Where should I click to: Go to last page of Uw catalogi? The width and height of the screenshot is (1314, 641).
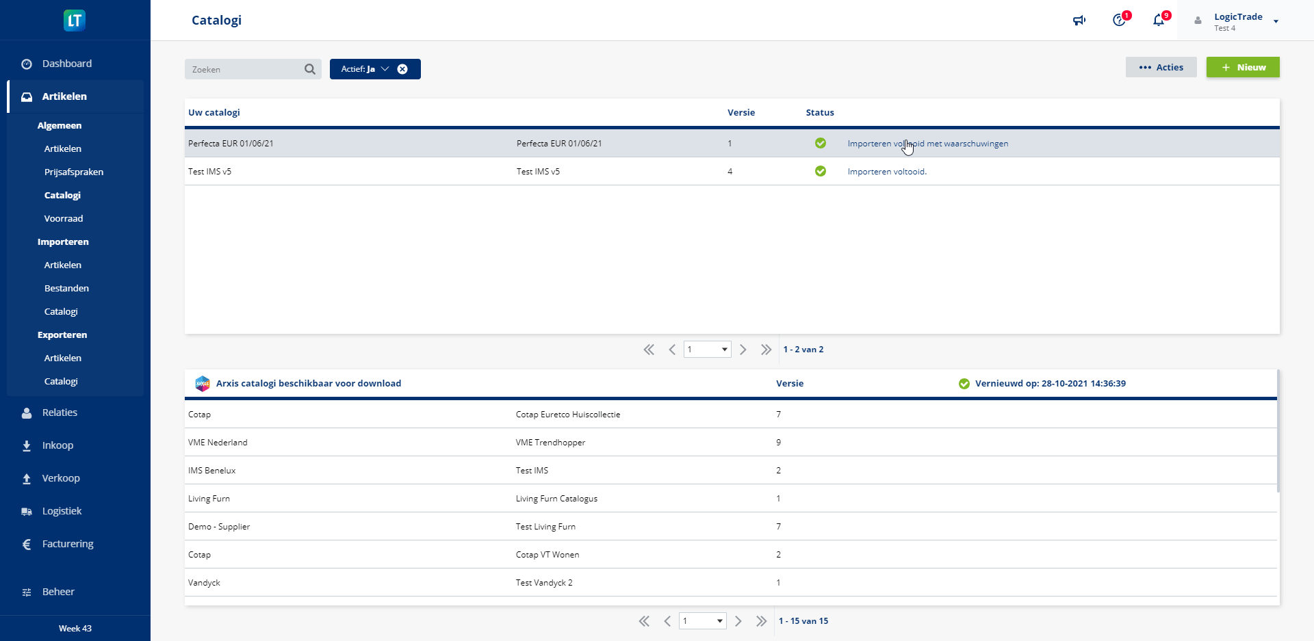pos(766,350)
